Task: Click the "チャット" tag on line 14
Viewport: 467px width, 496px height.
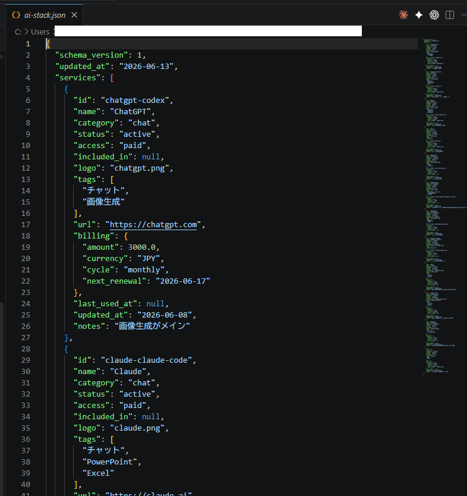Action: coord(103,190)
